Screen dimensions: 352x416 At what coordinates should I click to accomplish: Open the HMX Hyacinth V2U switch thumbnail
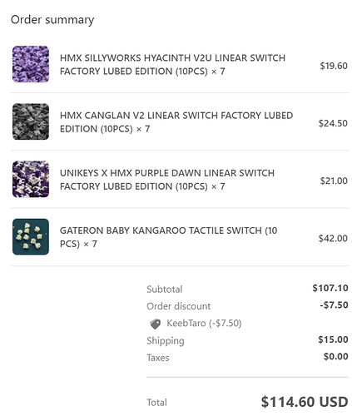(31, 64)
